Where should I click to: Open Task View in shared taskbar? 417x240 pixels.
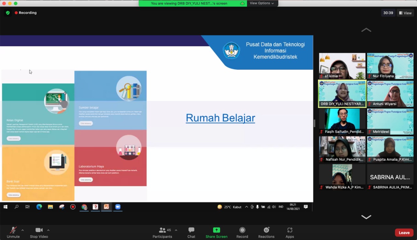coord(27,207)
